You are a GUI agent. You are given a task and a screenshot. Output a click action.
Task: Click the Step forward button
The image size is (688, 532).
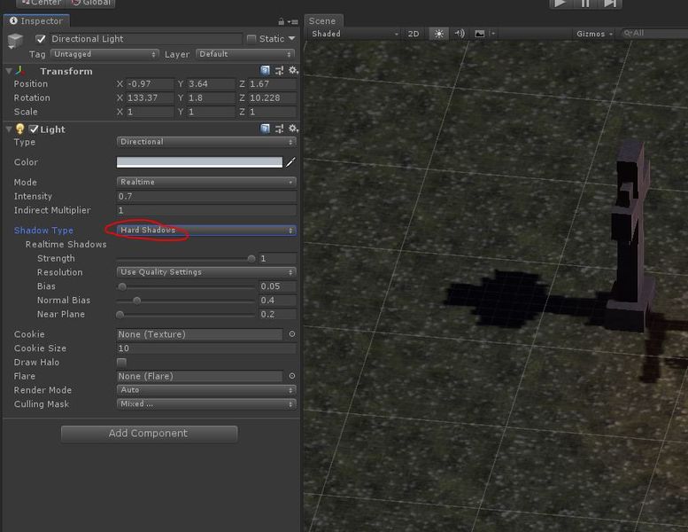point(609,4)
